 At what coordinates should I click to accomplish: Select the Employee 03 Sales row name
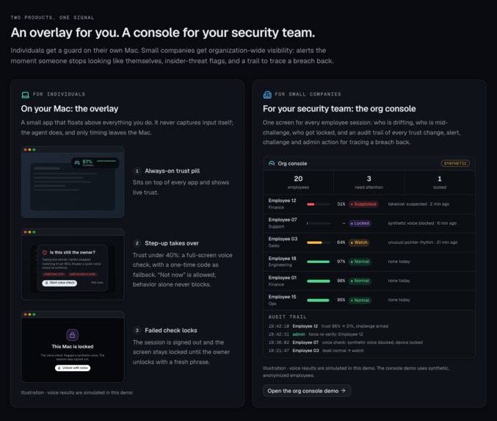[283, 242]
